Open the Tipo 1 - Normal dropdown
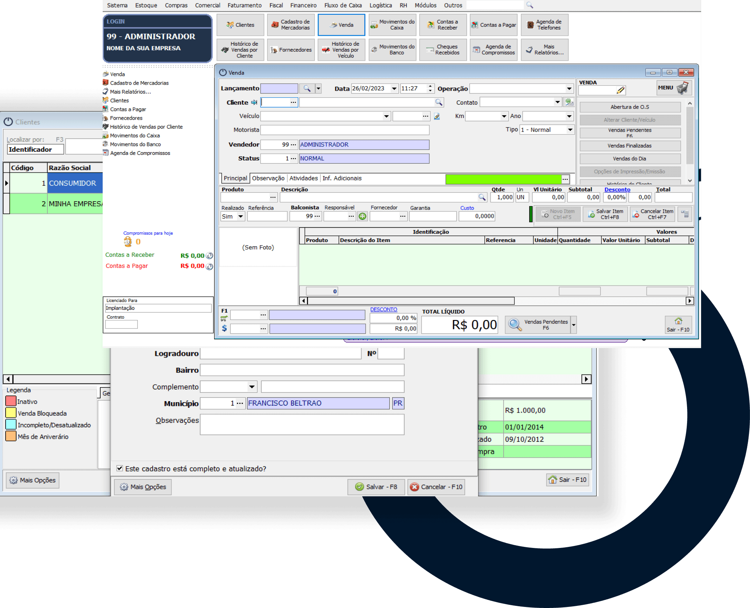The image size is (750, 608). (x=570, y=130)
